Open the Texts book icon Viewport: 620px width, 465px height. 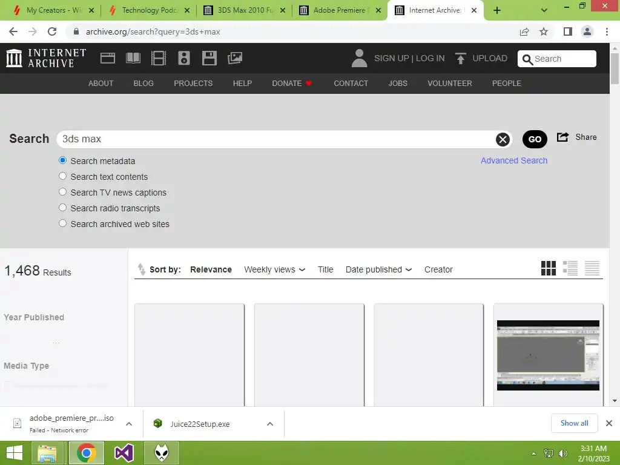click(133, 58)
